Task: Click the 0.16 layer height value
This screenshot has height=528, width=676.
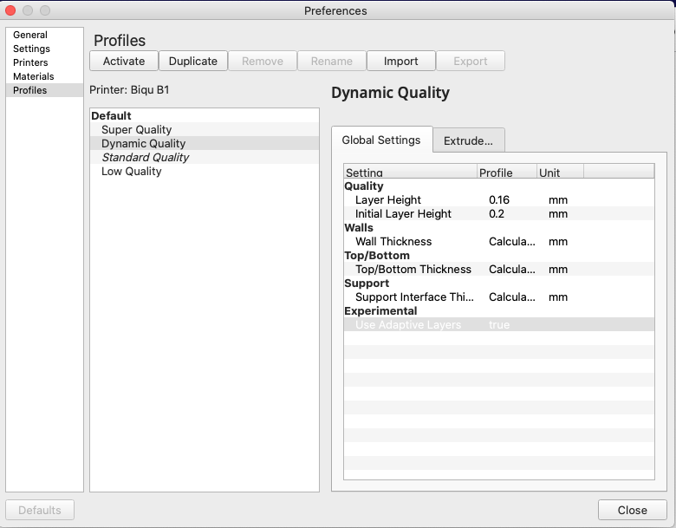Action: tap(499, 199)
